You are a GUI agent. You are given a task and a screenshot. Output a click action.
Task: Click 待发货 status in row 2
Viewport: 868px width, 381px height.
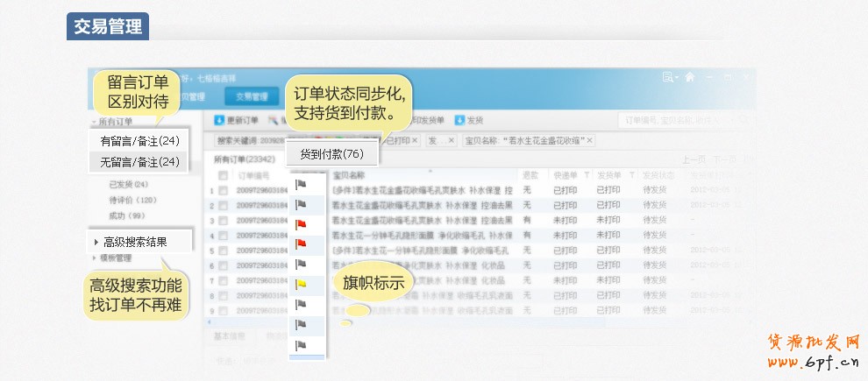pyautogui.click(x=654, y=205)
